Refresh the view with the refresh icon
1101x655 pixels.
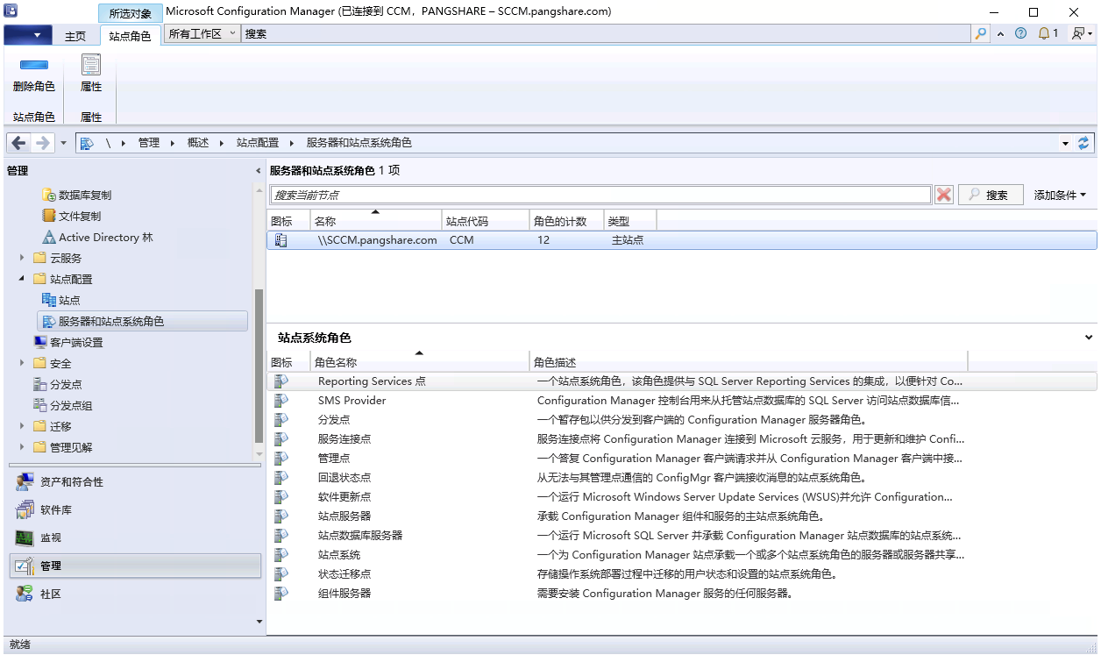[1083, 143]
